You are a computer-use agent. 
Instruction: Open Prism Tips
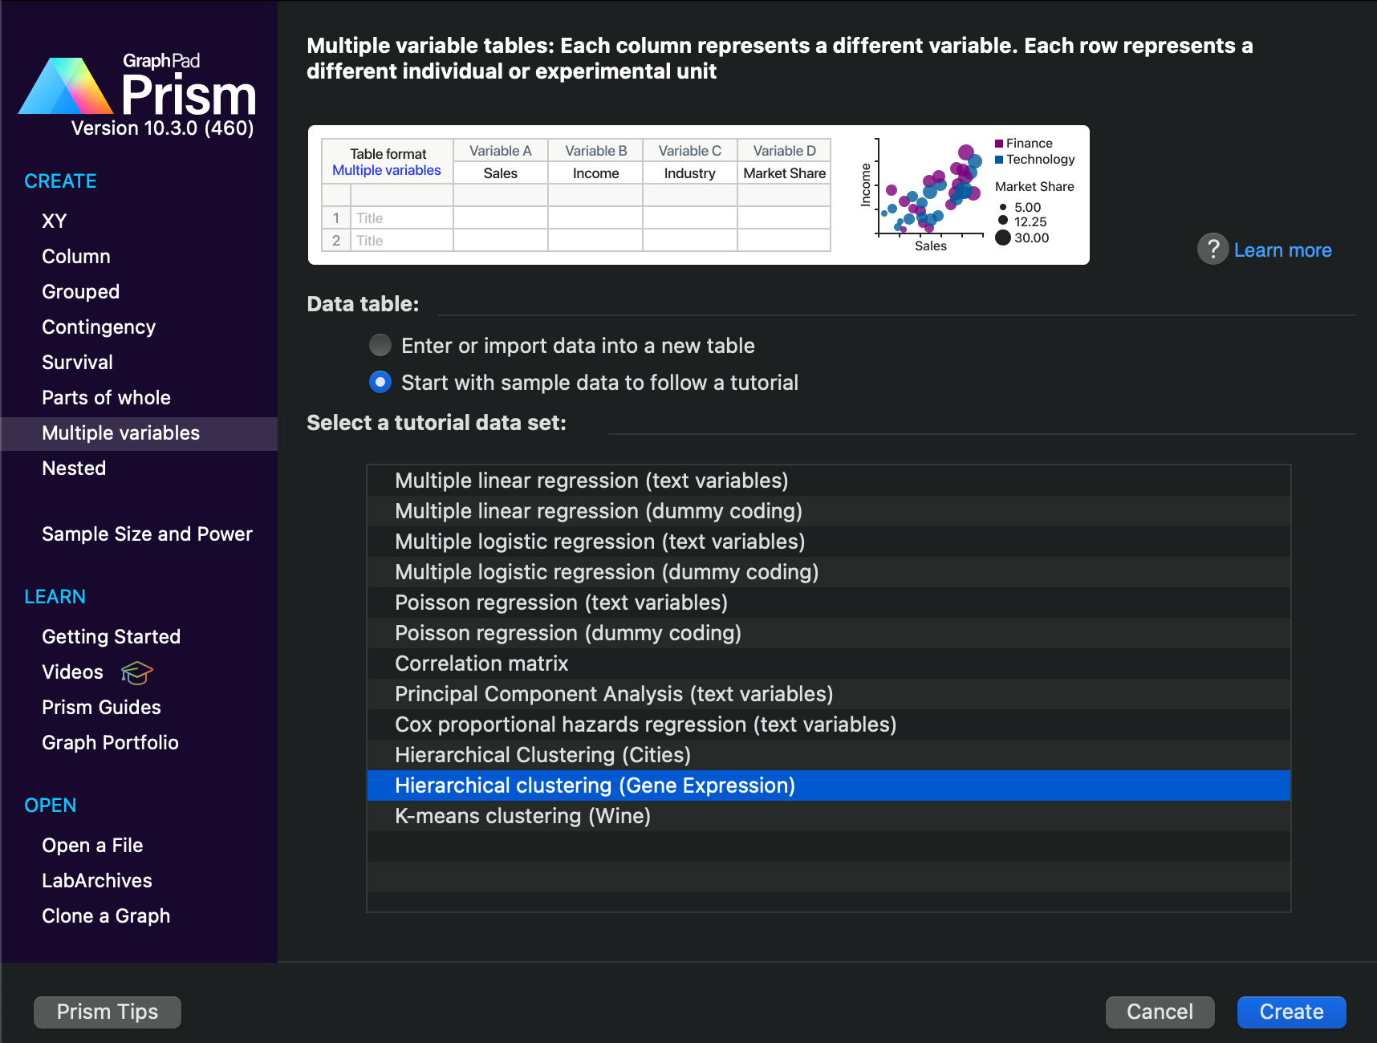click(x=108, y=1013)
